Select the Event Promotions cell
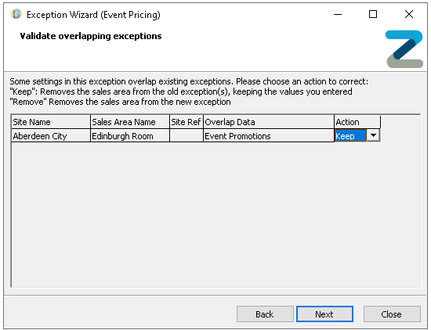Viewport: 431px width, 330px height. (x=269, y=135)
